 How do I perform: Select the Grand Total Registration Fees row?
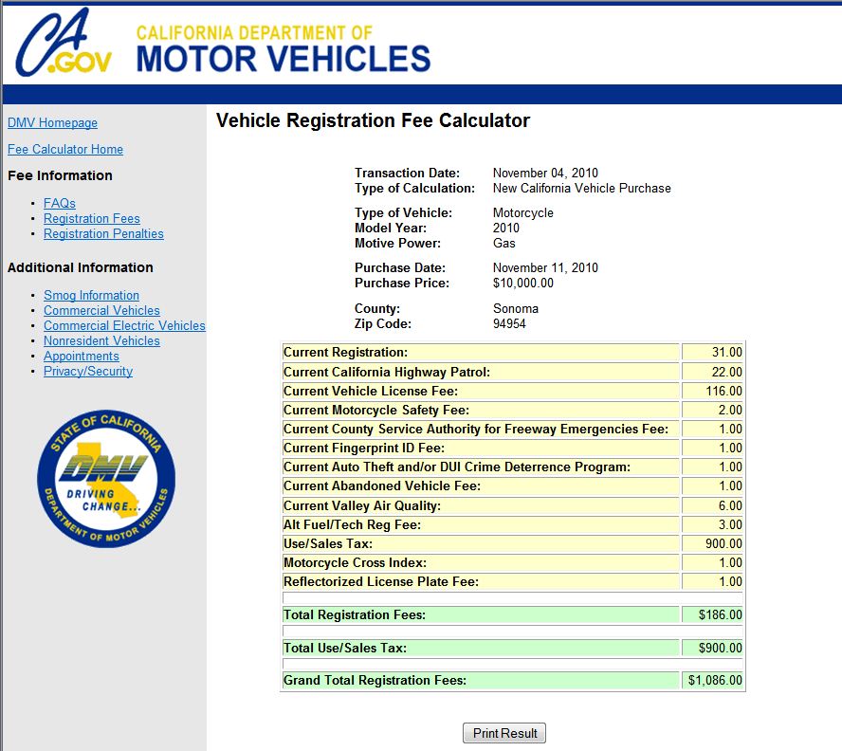[474, 680]
